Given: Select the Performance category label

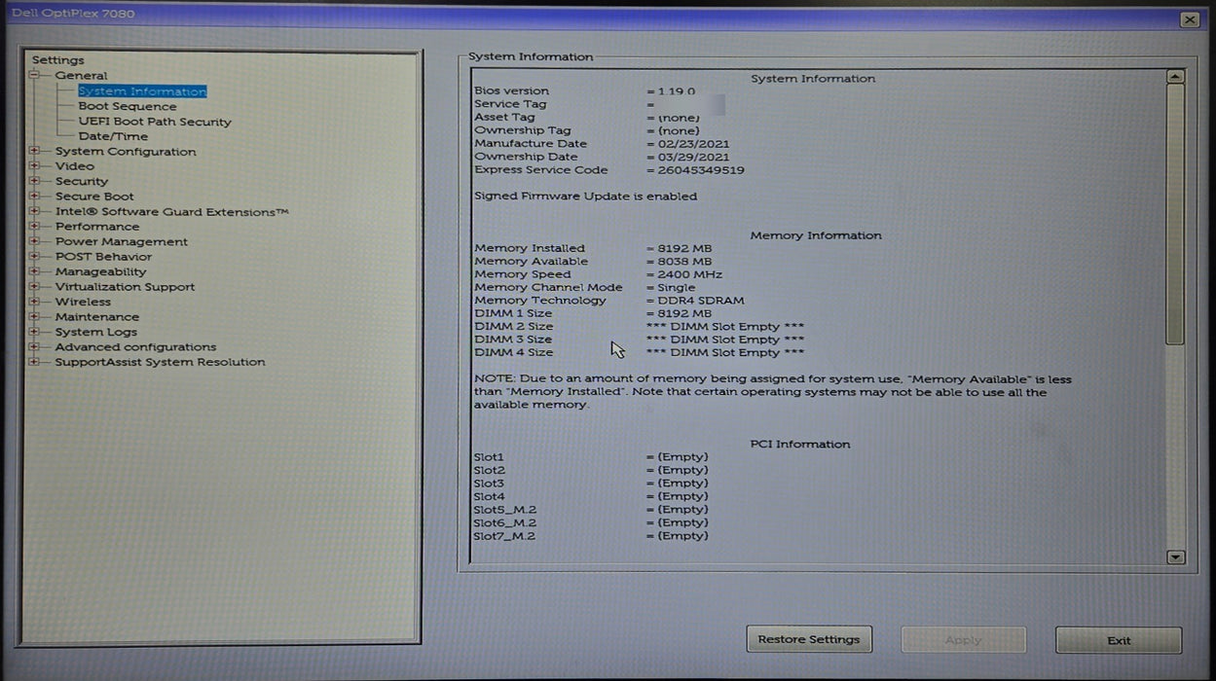Looking at the screenshot, I should (97, 227).
